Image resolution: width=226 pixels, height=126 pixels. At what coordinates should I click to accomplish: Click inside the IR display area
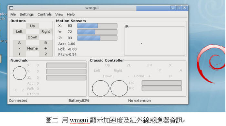coord(155,41)
